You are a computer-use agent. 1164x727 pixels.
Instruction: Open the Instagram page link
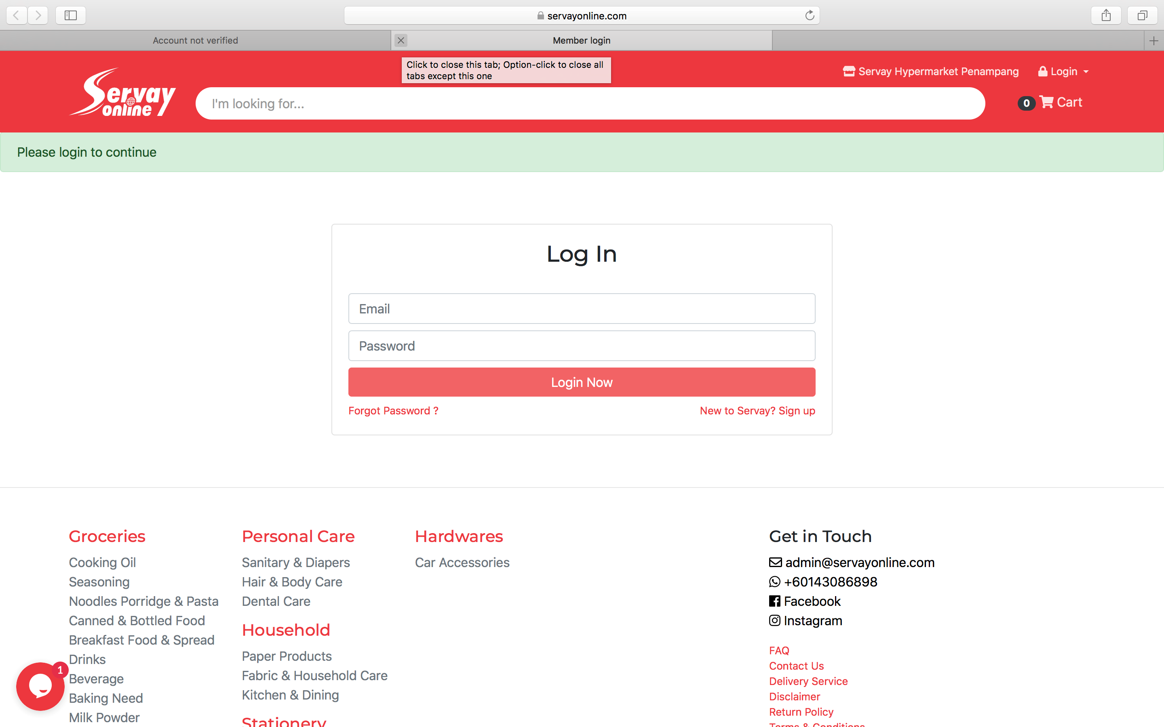pyautogui.click(x=806, y=621)
